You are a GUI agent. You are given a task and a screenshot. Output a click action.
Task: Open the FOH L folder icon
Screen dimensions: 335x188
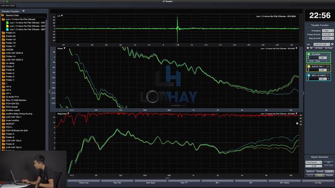pos(3,127)
